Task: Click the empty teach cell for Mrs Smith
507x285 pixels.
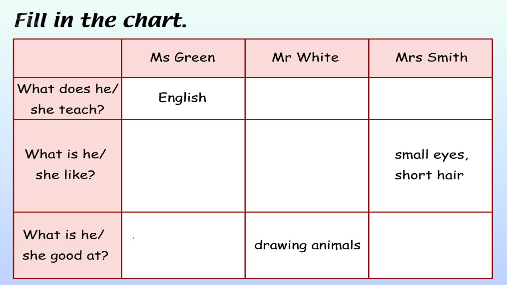Action: pos(431,98)
